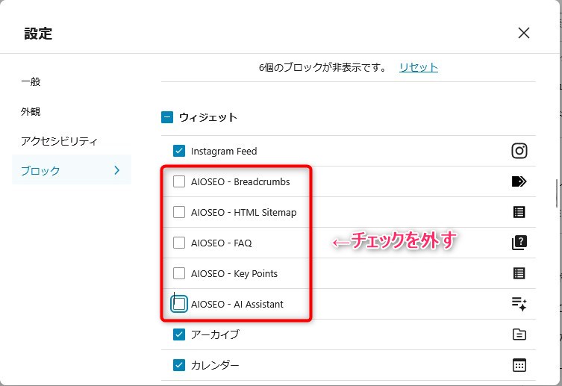Select the ブロック settings tab
This screenshot has height=386, width=562.
coord(72,170)
